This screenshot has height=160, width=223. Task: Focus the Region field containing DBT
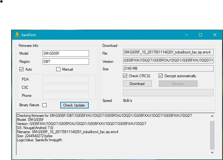point(66,62)
